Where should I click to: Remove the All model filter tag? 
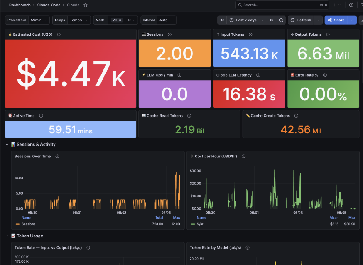point(120,20)
